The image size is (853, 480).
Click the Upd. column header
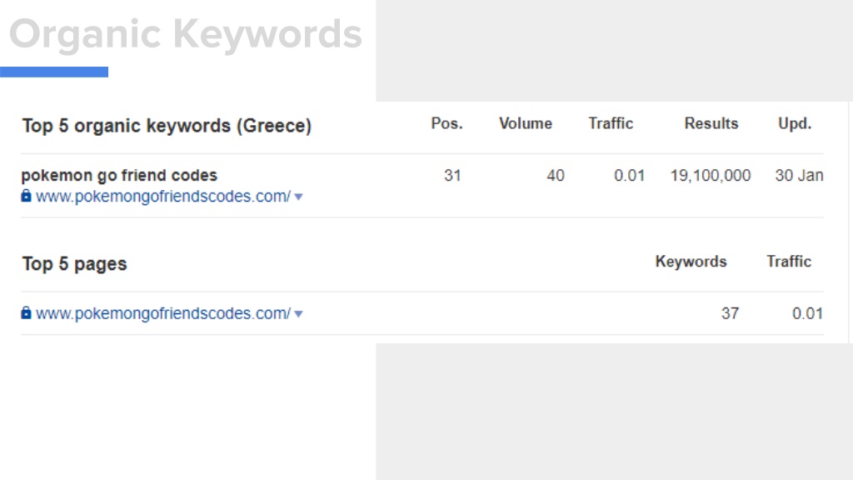(x=794, y=123)
